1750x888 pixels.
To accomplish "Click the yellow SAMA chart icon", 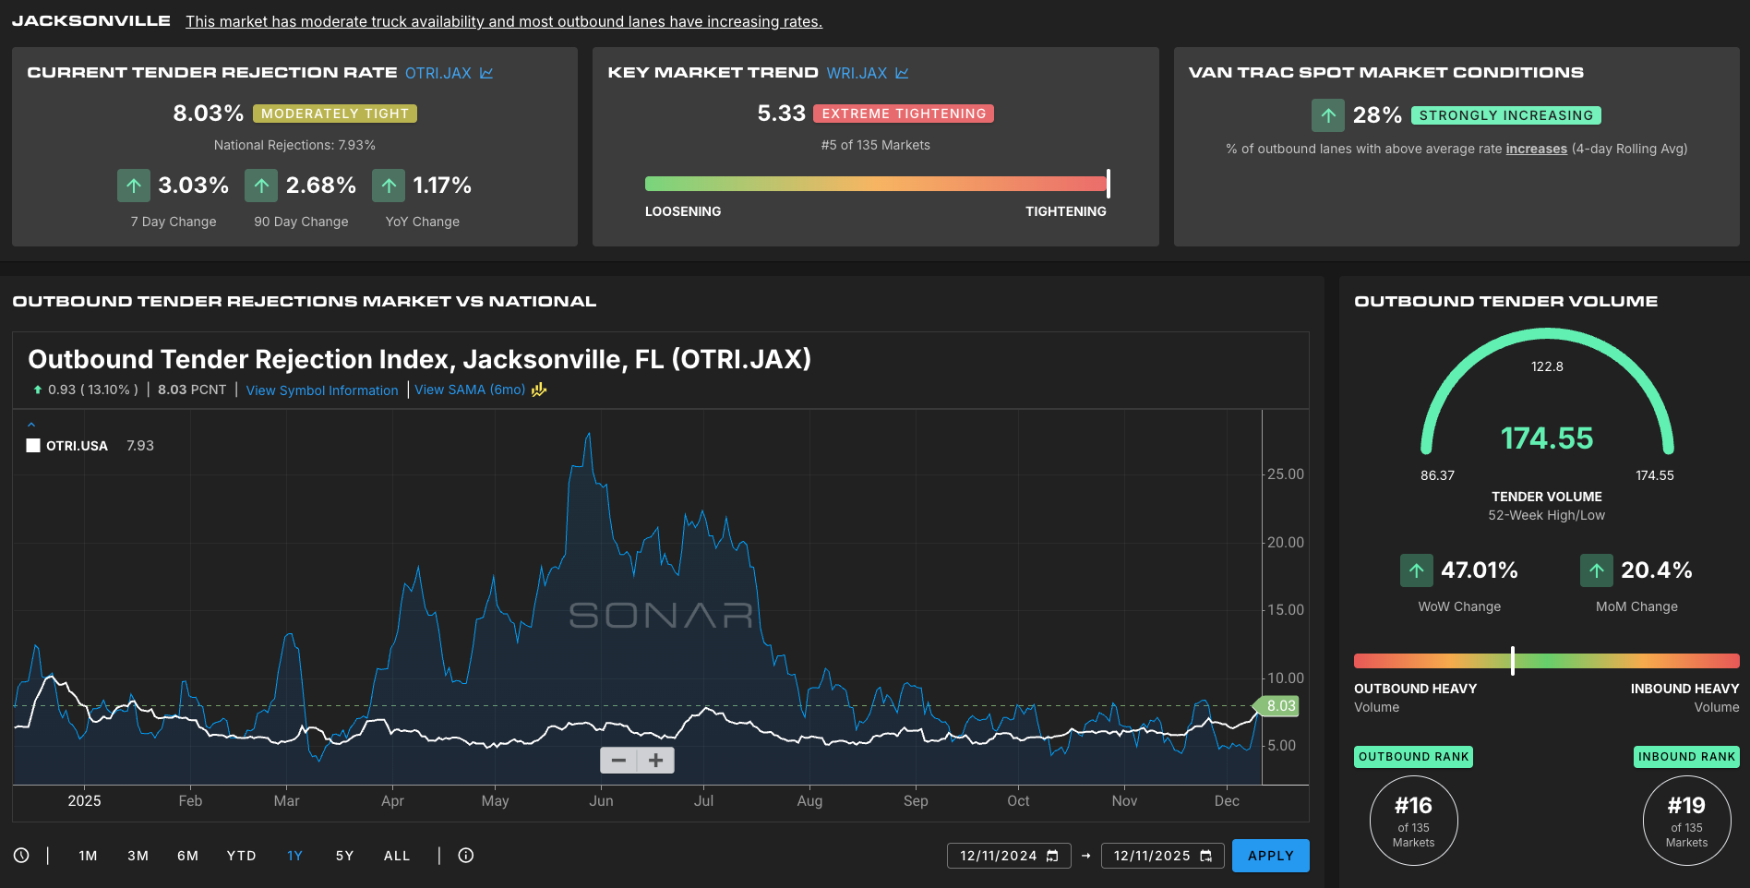I will 539,390.
